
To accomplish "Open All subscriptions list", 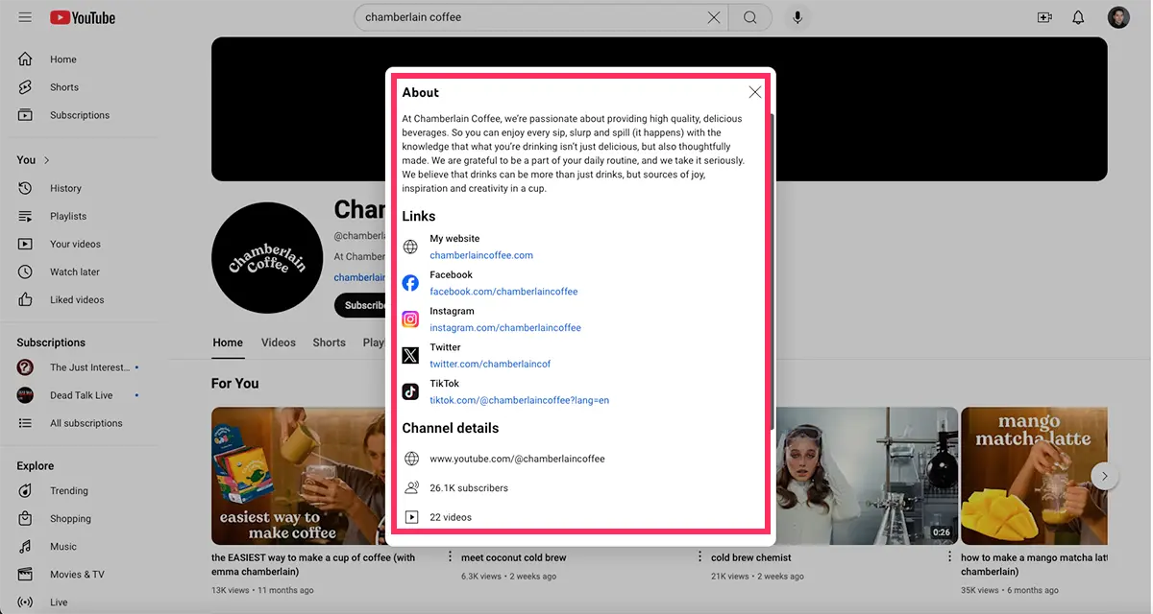I will tap(86, 423).
